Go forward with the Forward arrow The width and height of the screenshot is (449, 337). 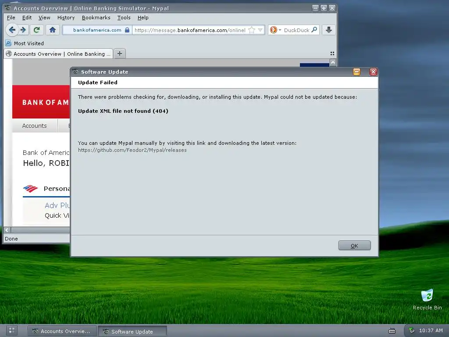[24, 30]
